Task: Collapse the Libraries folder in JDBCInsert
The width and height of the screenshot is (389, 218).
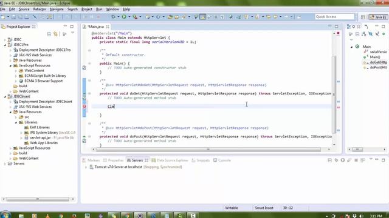Action: click(16, 122)
